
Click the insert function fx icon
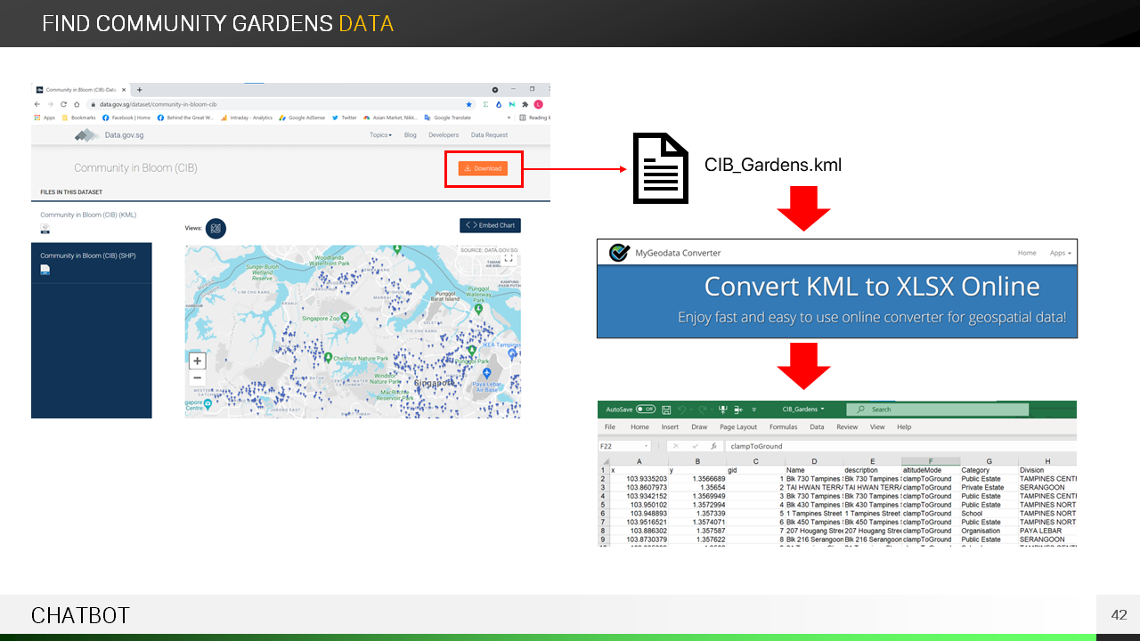click(713, 446)
